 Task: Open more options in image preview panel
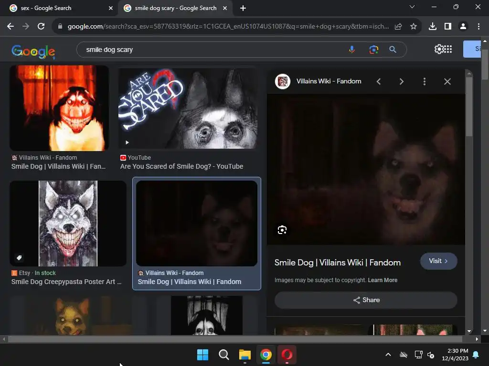pyautogui.click(x=425, y=81)
